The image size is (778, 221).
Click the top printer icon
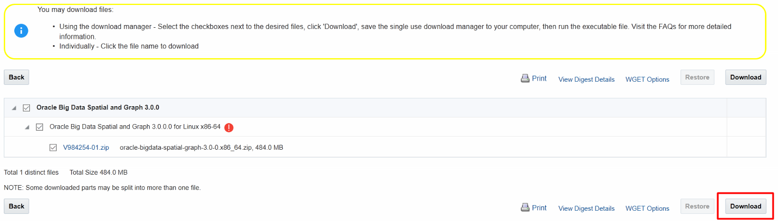[x=525, y=78]
